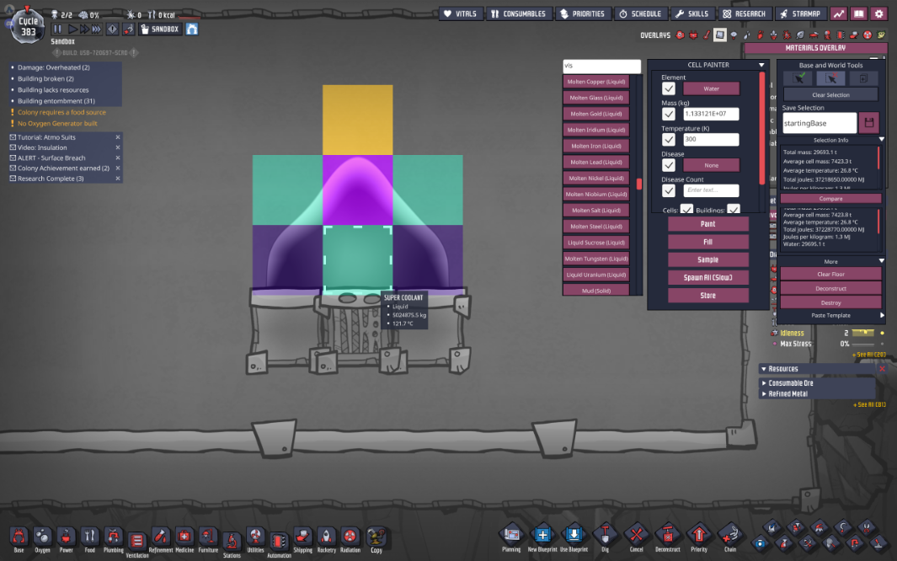Image resolution: width=897 pixels, height=561 pixels.
Task: Open the Priorities tab
Action: point(583,13)
